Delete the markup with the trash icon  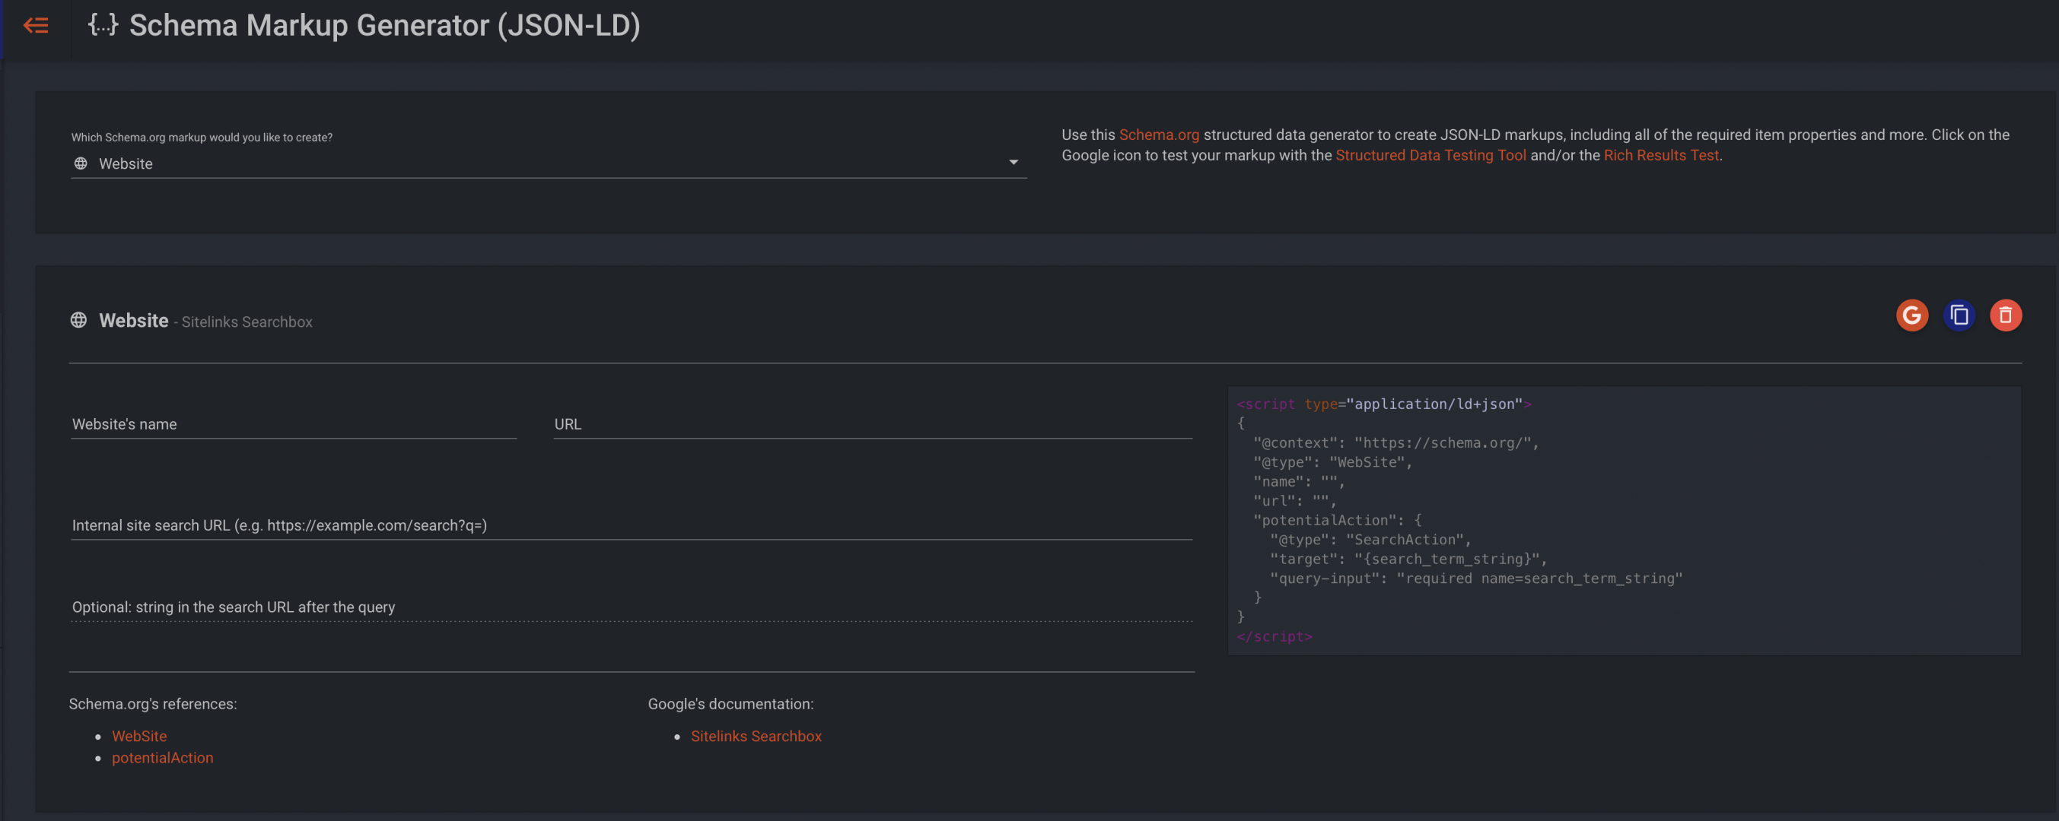point(2006,315)
